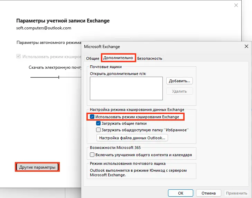The width and height of the screenshot is (252, 198).
Task: Click the Microsoft Exchange dialog title
Action: pyautogui.click(x=102, y=47)
